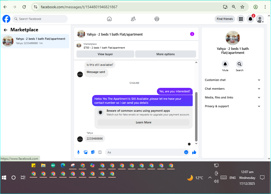Click the 'Hello: Yes The Apartment' message bubble

click(x=142, y=101)
